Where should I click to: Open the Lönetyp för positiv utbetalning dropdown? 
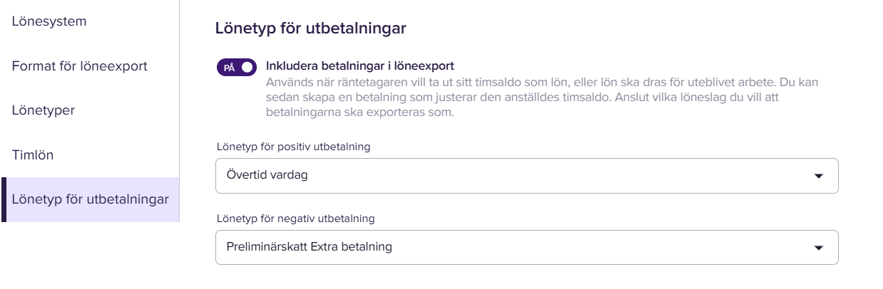(526, 176)
